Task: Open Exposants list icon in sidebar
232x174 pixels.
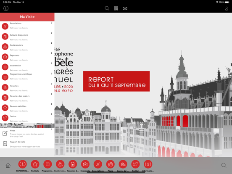Action: point(5,57)
